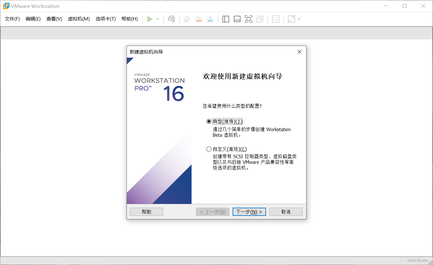Click the VMware Workstation logo in title bar
This screenshot has height=265, width=433.
click(x=6, y=6)
